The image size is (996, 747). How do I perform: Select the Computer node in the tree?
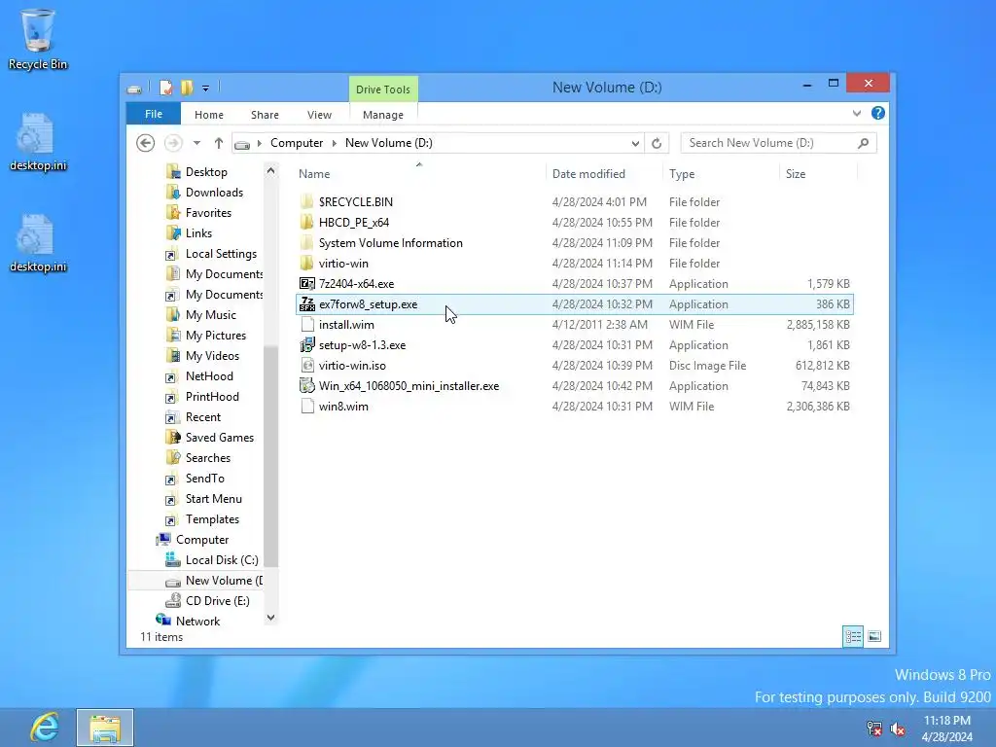[x=202, y=540]
